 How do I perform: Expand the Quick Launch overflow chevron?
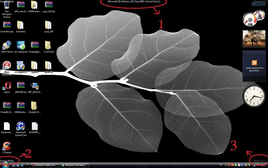(x=27, y=165)
